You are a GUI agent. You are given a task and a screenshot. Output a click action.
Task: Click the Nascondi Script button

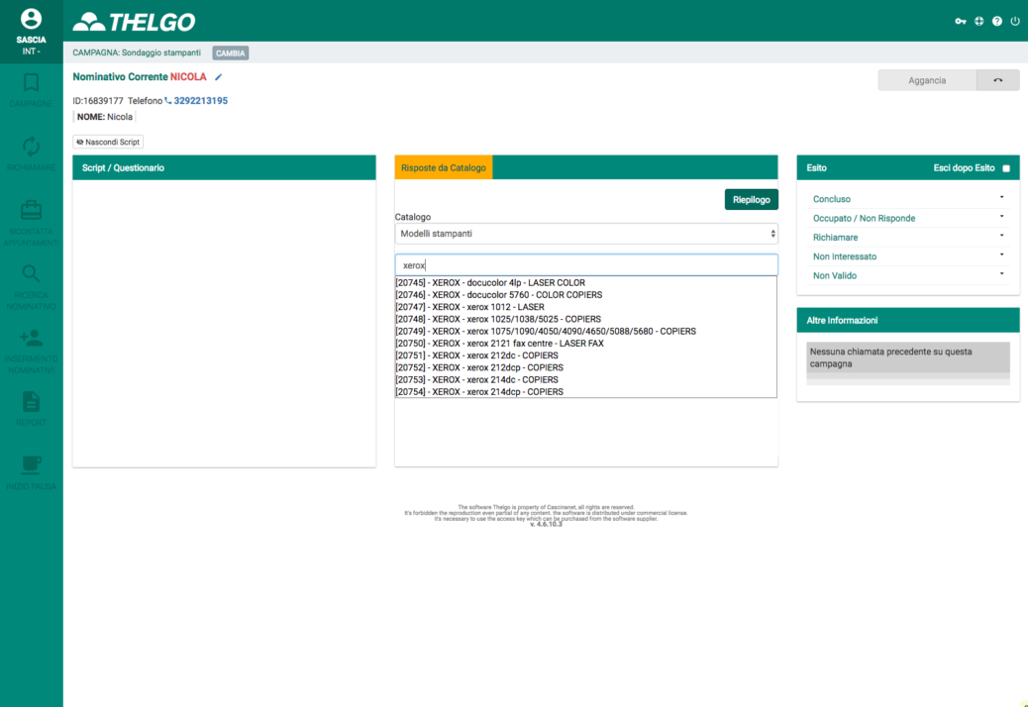point(108,142)
